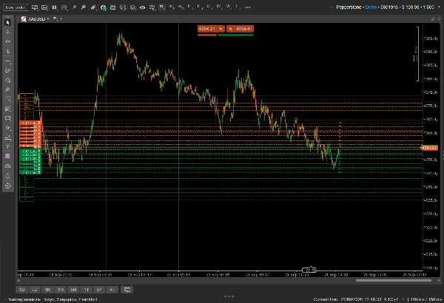Click the hexagon objects icon
This screenshot has height=303, width=444.
click(123, 7)
